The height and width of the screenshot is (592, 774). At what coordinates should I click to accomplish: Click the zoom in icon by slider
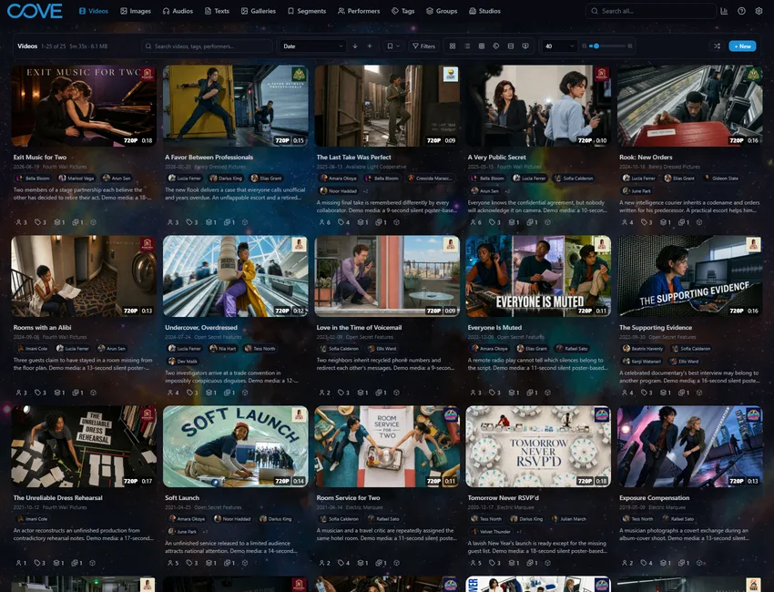[x=630, y=46]
